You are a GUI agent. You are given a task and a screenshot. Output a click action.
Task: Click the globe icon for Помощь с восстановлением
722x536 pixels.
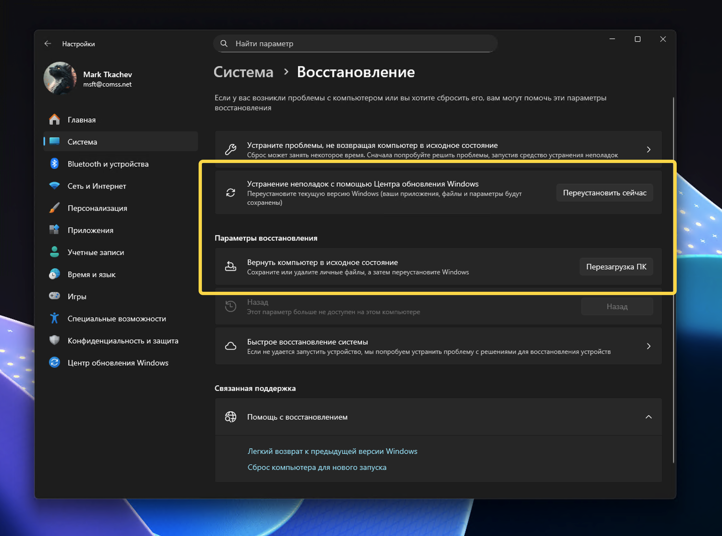coord(231,417)
